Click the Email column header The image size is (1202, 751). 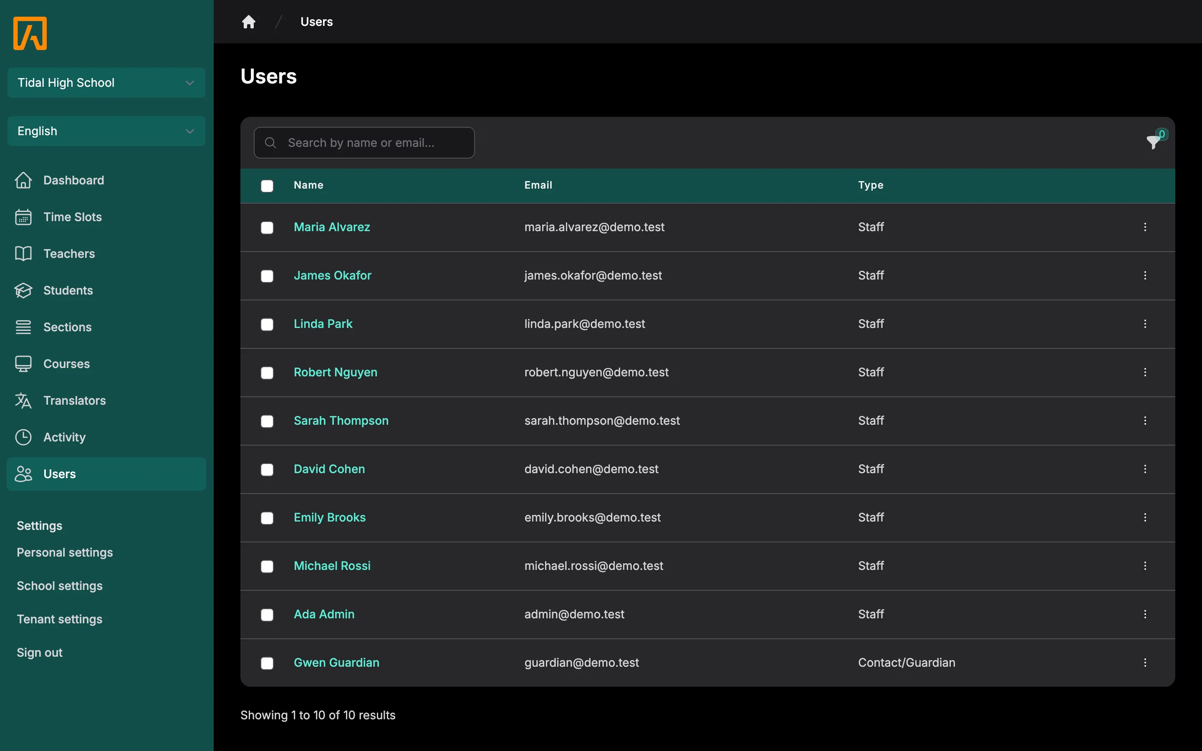538,185
